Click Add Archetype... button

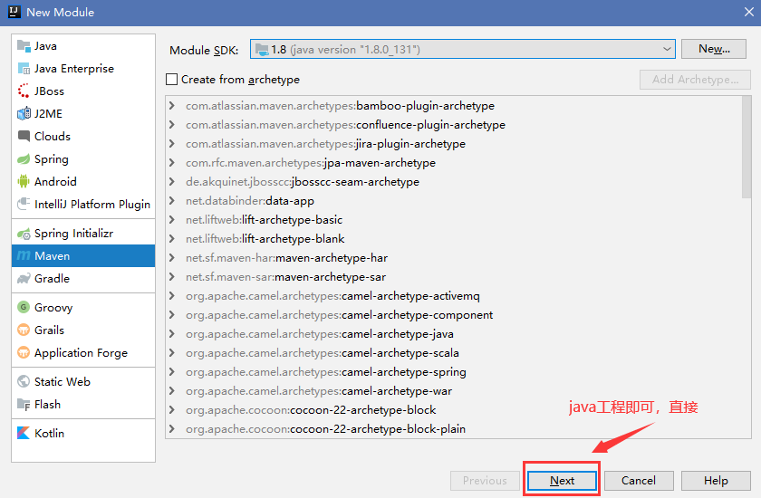pos(695,80)
